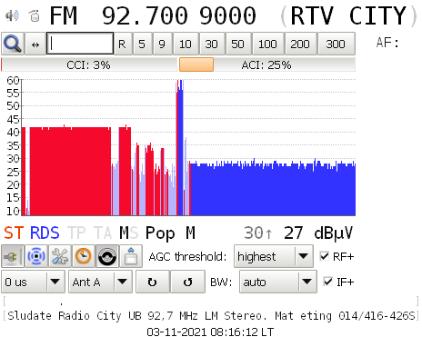
Task: Select the 200 step button
Action: pyautogui.click(x=300, y=45)
